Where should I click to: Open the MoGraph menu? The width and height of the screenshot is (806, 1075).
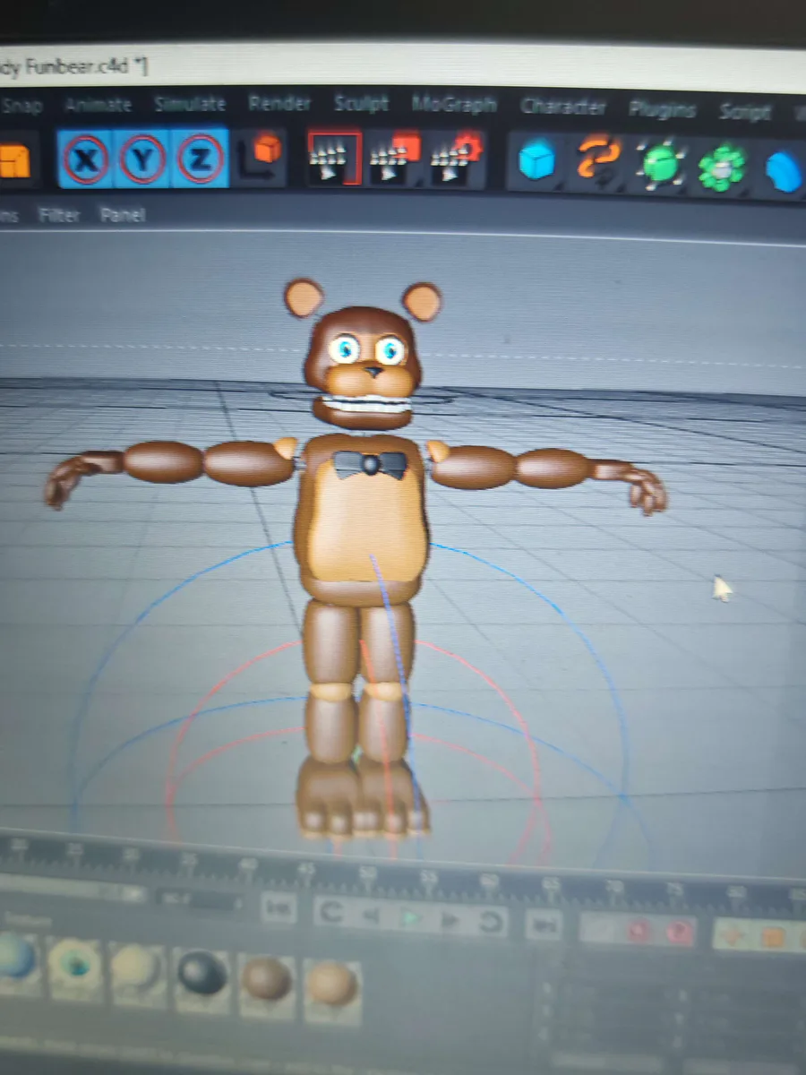pos(454,105)
